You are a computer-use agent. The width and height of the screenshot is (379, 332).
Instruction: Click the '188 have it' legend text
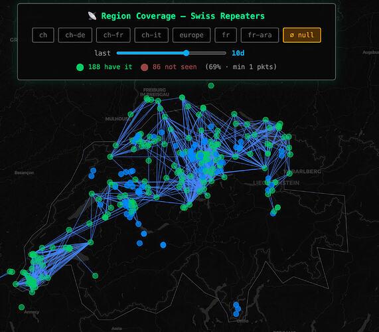pyautogui.click(x=110, y=67)
